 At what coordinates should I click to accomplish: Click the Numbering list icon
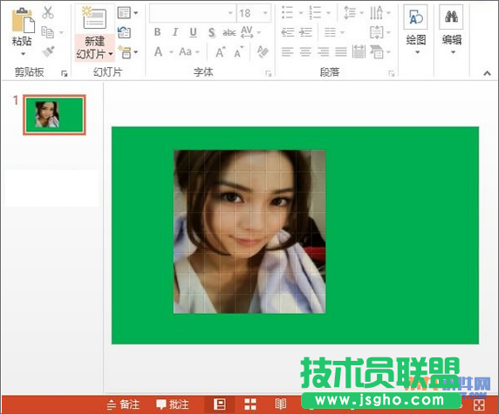click(315, 13)
